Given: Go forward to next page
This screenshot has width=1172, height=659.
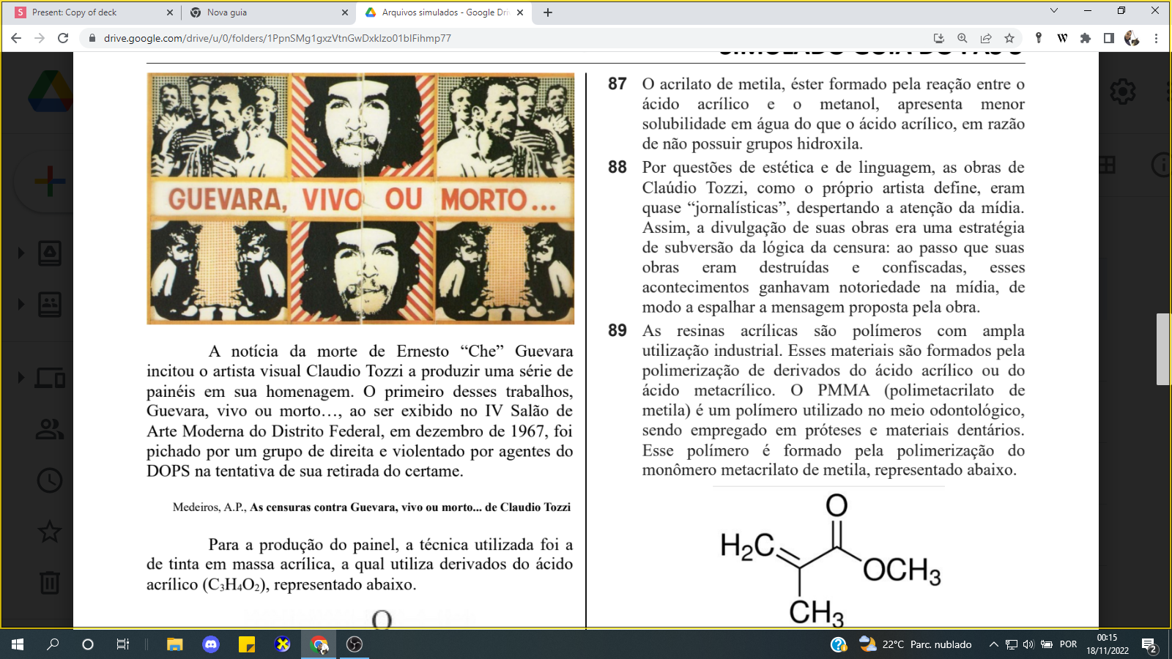Looking at the screenshot, I should click(x=40, y=38).
